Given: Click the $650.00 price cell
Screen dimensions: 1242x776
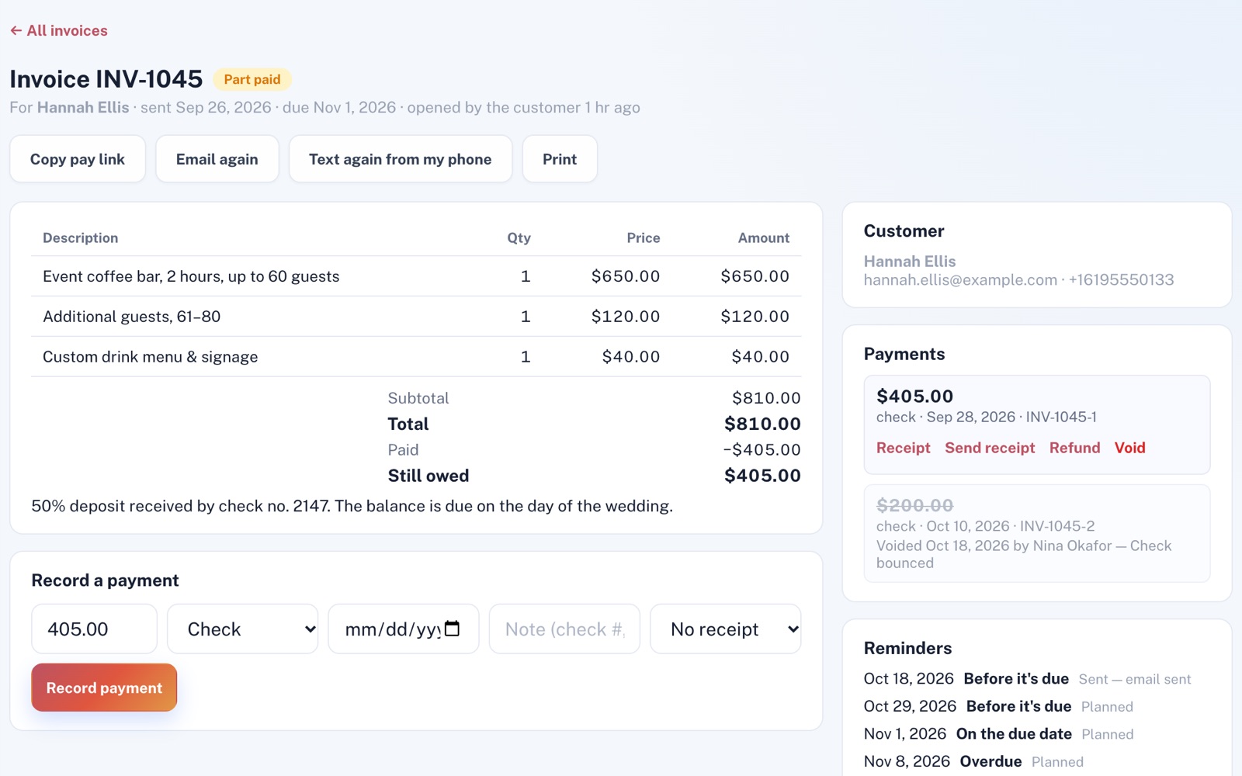Looking at the screenshot, I should coord(626,276).
